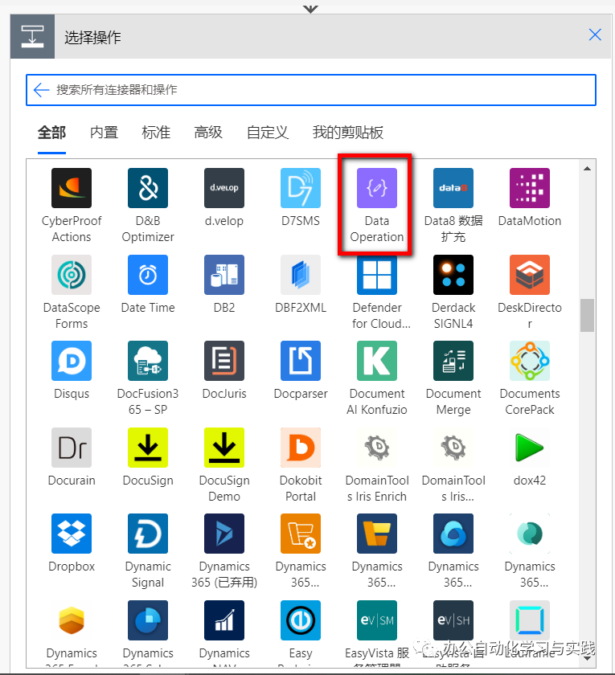Select Dynamics 365 (已弃用) connector
Image resolution: width=615 pixels, height=675 pixels.
224,534
